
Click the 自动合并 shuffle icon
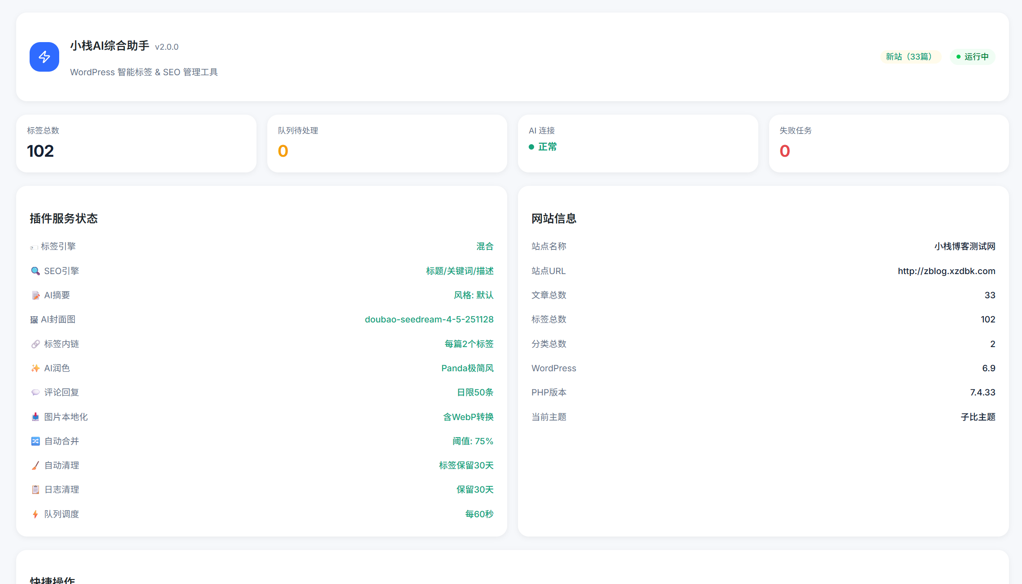point(35,441)
